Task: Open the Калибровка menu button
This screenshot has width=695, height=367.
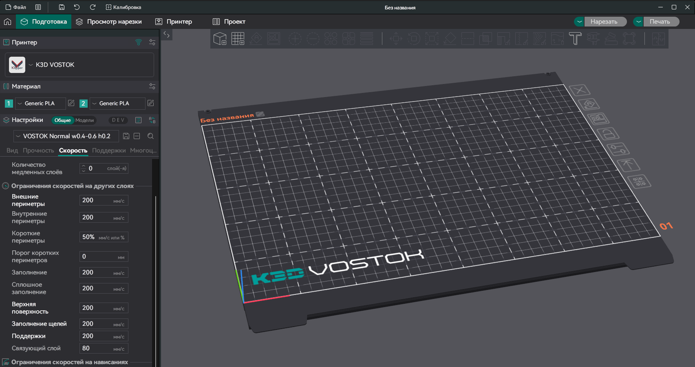Action: [x=123, y=7]
